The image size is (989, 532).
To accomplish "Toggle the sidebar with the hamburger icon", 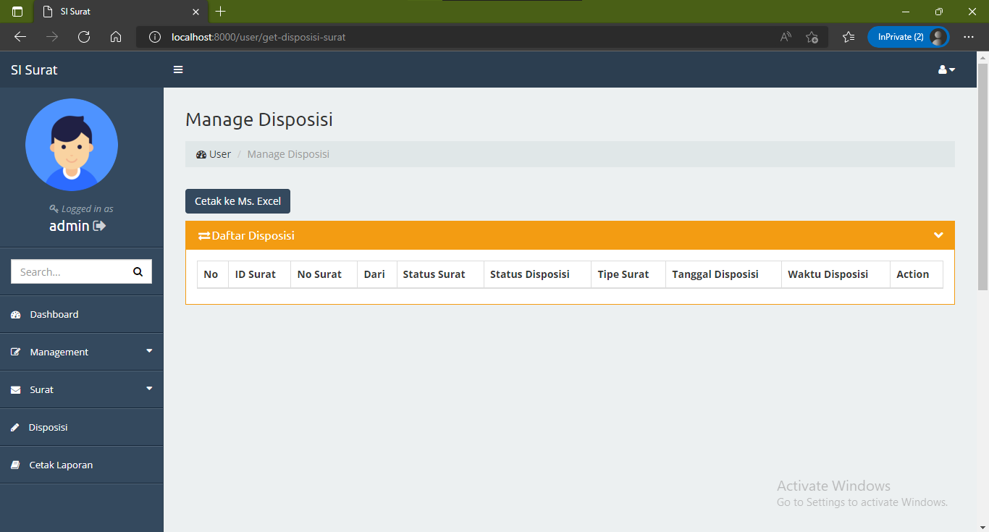I will (x=178, y=69).
